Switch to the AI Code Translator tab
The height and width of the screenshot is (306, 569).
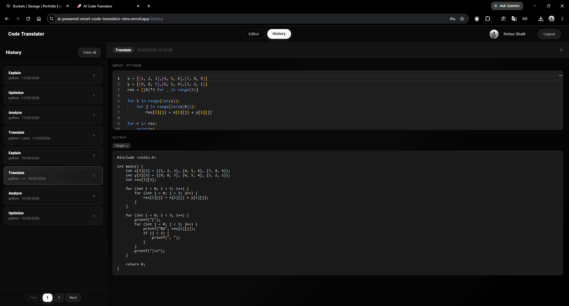point(108,6)
